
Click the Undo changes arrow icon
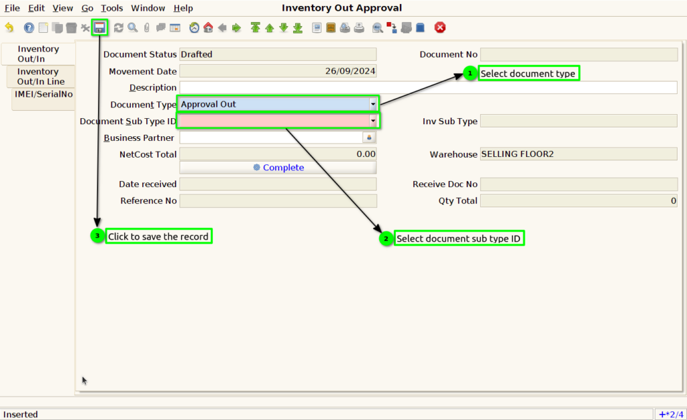(x=9, y=28)
